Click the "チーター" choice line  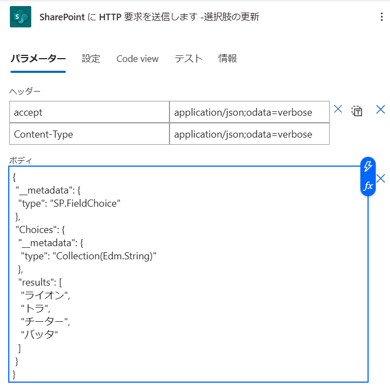(46, 321)
